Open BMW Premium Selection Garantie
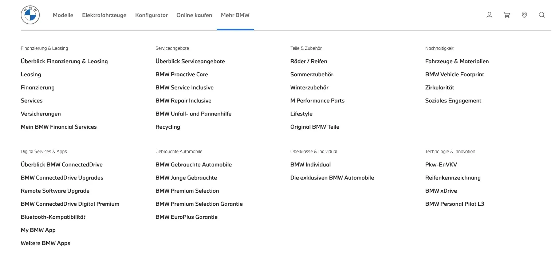The height and width of the screenshot is (261, 555). tap(199, 204)
